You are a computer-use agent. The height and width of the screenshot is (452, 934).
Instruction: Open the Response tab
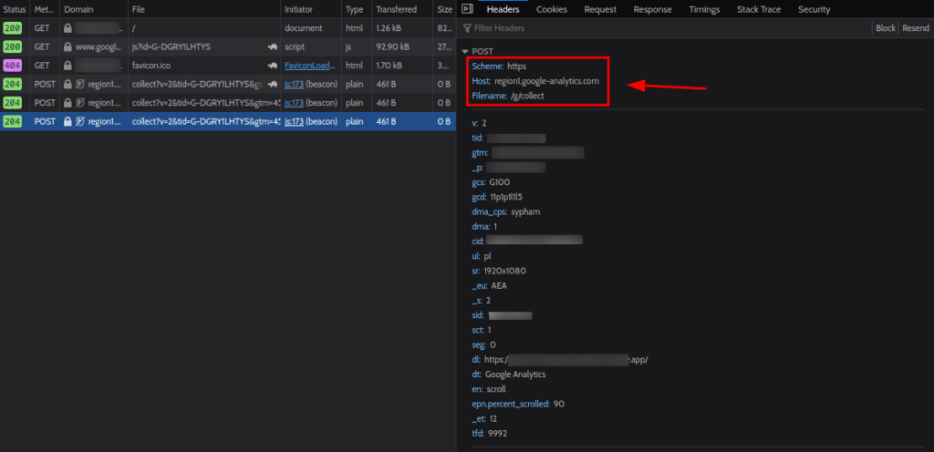(652, 9)
